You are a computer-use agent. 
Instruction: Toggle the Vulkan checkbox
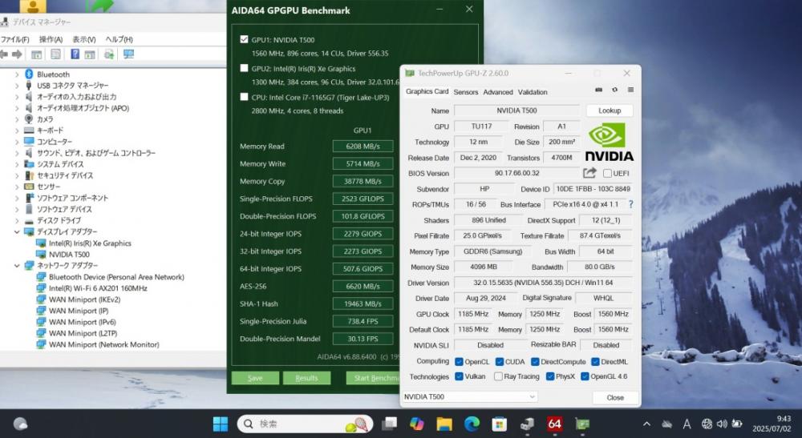point(459,376)
